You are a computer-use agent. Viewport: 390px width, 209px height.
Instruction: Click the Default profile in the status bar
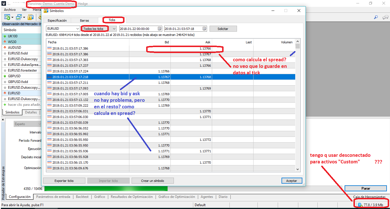click(200, 205)
